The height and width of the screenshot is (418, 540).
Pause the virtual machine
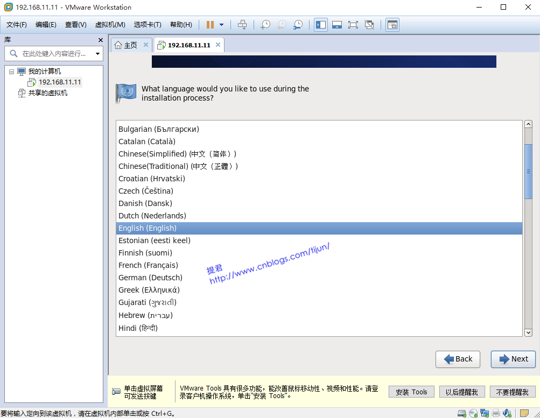[x=210, y=25]
